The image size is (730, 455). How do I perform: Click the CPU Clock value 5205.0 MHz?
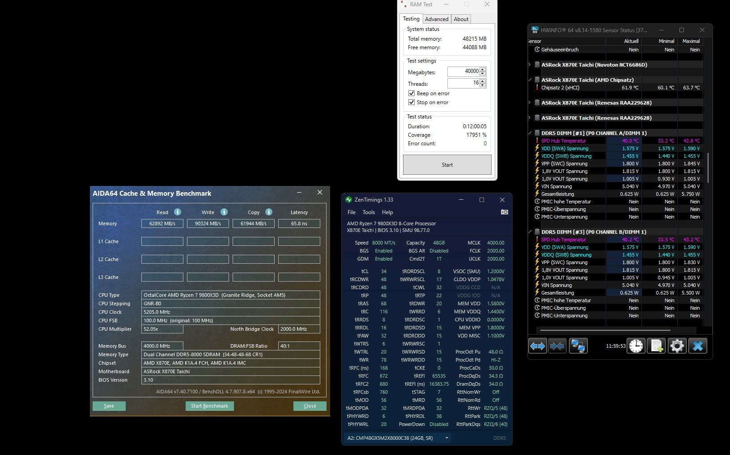click(231, 312)
